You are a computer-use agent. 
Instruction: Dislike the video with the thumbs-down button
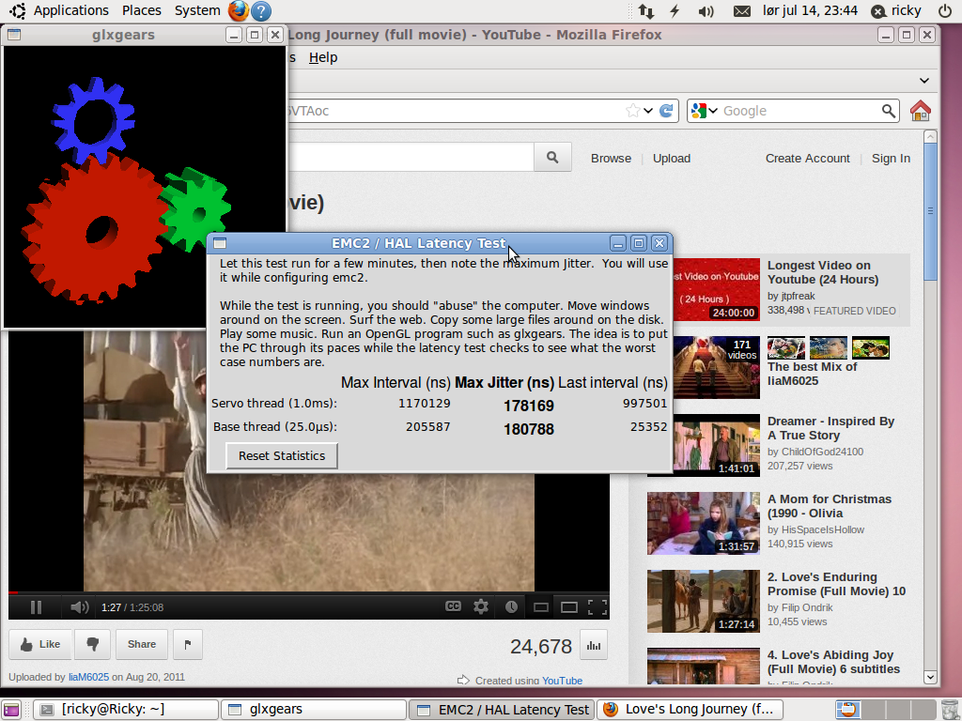click(x=93, y=644)
